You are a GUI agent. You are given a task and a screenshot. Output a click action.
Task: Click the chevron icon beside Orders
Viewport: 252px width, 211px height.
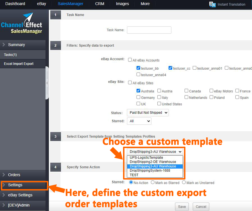pyautogui.click(x=4, y=175)
